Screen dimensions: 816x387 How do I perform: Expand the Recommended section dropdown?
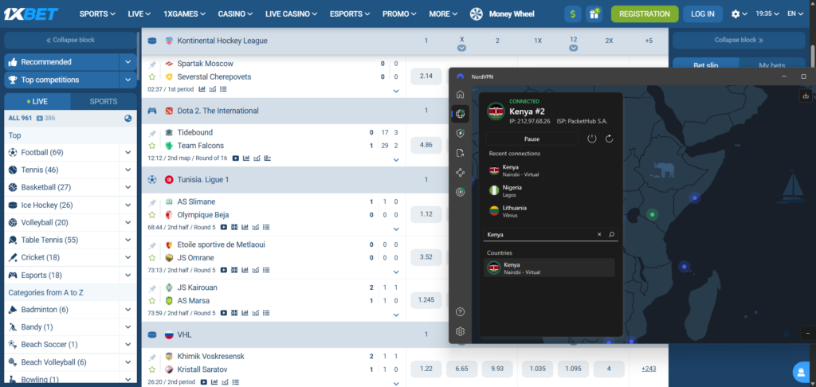[x=128, y=62]
